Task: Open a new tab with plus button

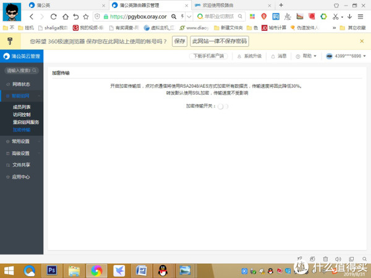Action: [281, 5]
